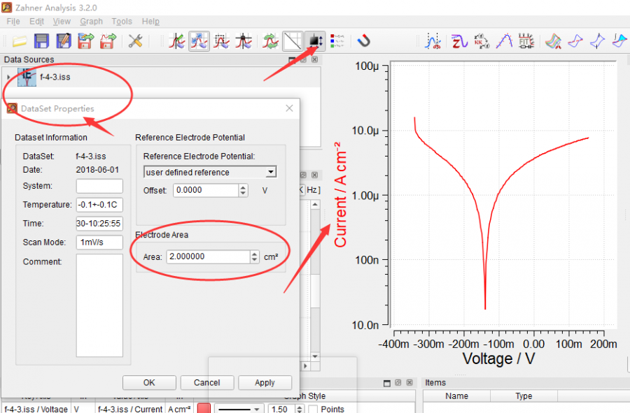Screen dimensions: 630x413
Task: Open the Reference Electrode Potential dropdown
Action: click(210, 172)
